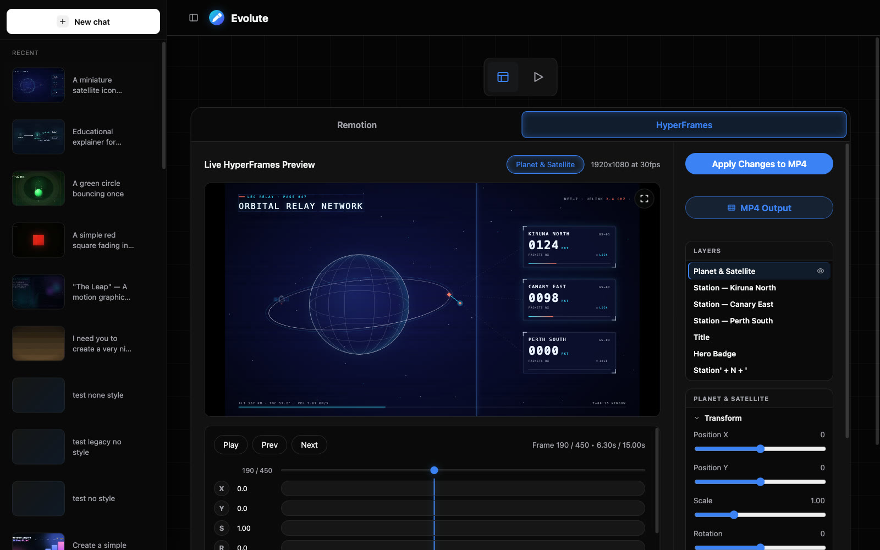Click the Canary East station card in preview
This screenshot has width=880, height=550.
point(569,299)
